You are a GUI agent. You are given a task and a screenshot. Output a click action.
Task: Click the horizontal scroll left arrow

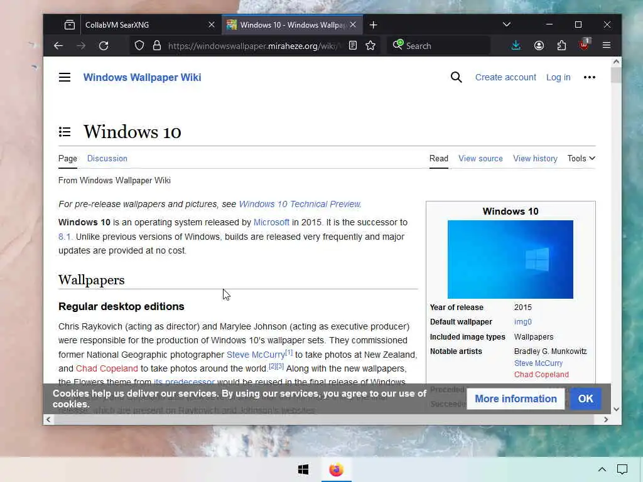coord(48,419)
